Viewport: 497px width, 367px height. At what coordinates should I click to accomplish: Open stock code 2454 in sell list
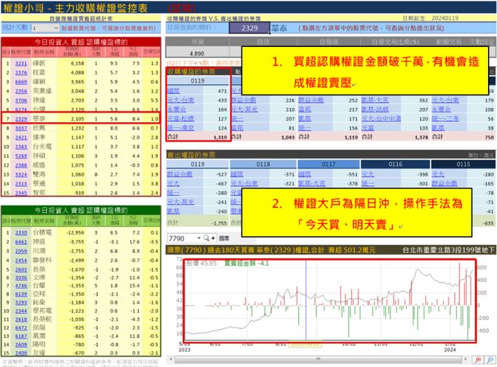(x=21, y=261)
